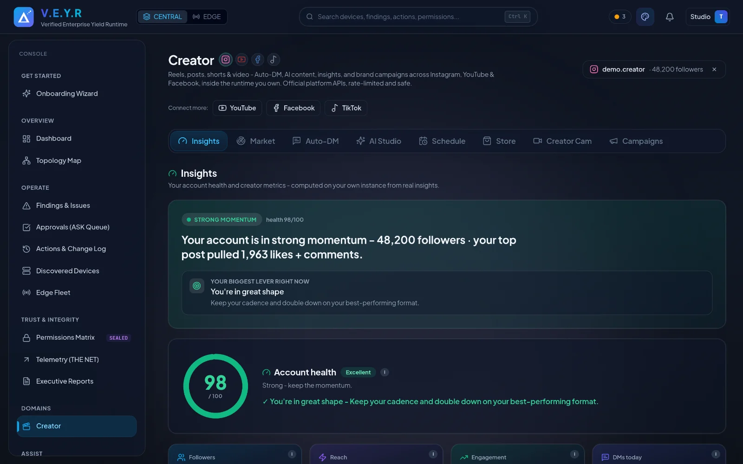743x464 pixels.
Task: Remove the demo.creator account chip
Action: point(714,70)
